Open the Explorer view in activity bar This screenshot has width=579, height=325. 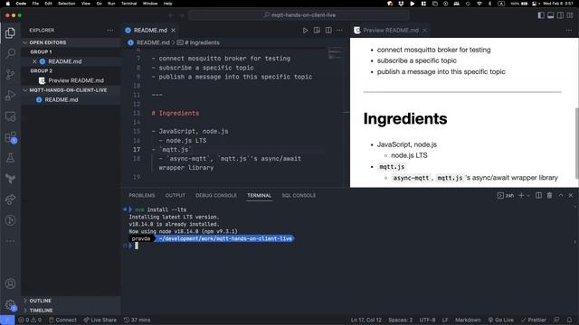pyautogui.click(x=10, y=33)
